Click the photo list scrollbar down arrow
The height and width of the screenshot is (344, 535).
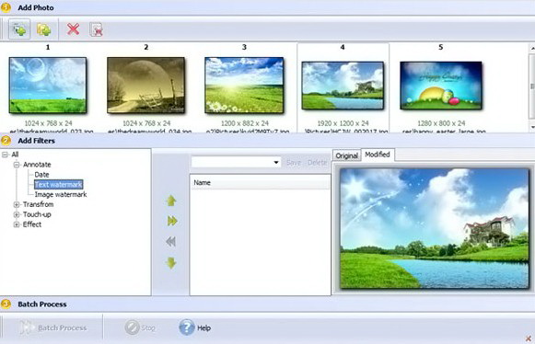532,127
